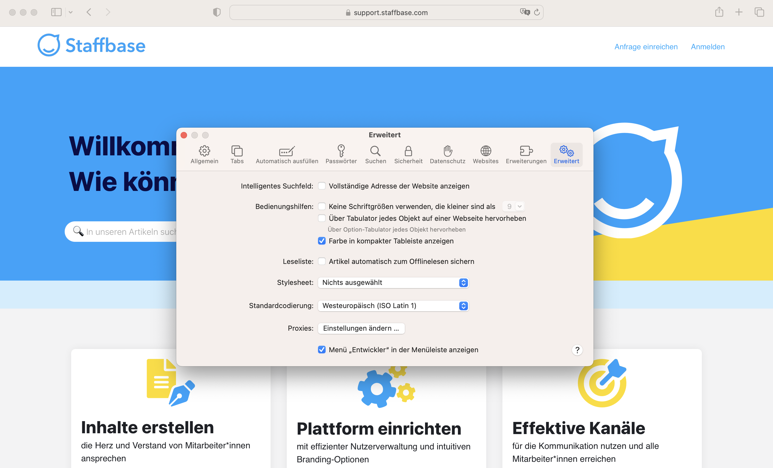773x468 pixels.
Task: Enable Über Tabulator jedes Objekt hervorheben
Action: pyautogui.click(x=322, y=218)
